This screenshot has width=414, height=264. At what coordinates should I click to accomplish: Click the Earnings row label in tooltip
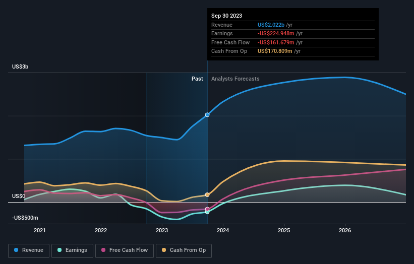point(222,33)
